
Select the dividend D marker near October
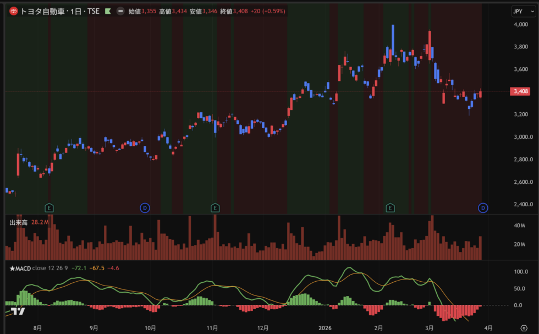145,207
